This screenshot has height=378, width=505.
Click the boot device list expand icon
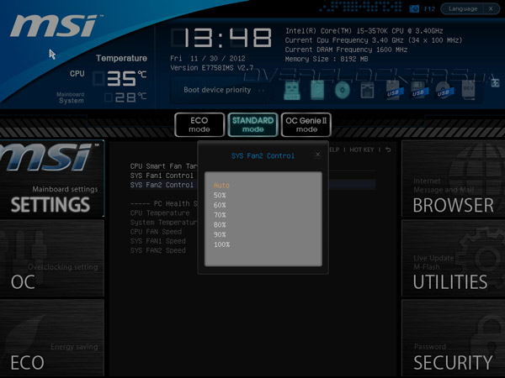pyautogui.click(x=495, y=83)
